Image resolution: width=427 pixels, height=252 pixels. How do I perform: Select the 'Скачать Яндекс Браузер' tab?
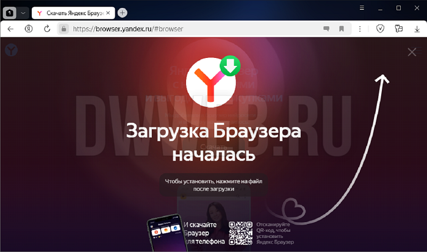pos(73,13)
